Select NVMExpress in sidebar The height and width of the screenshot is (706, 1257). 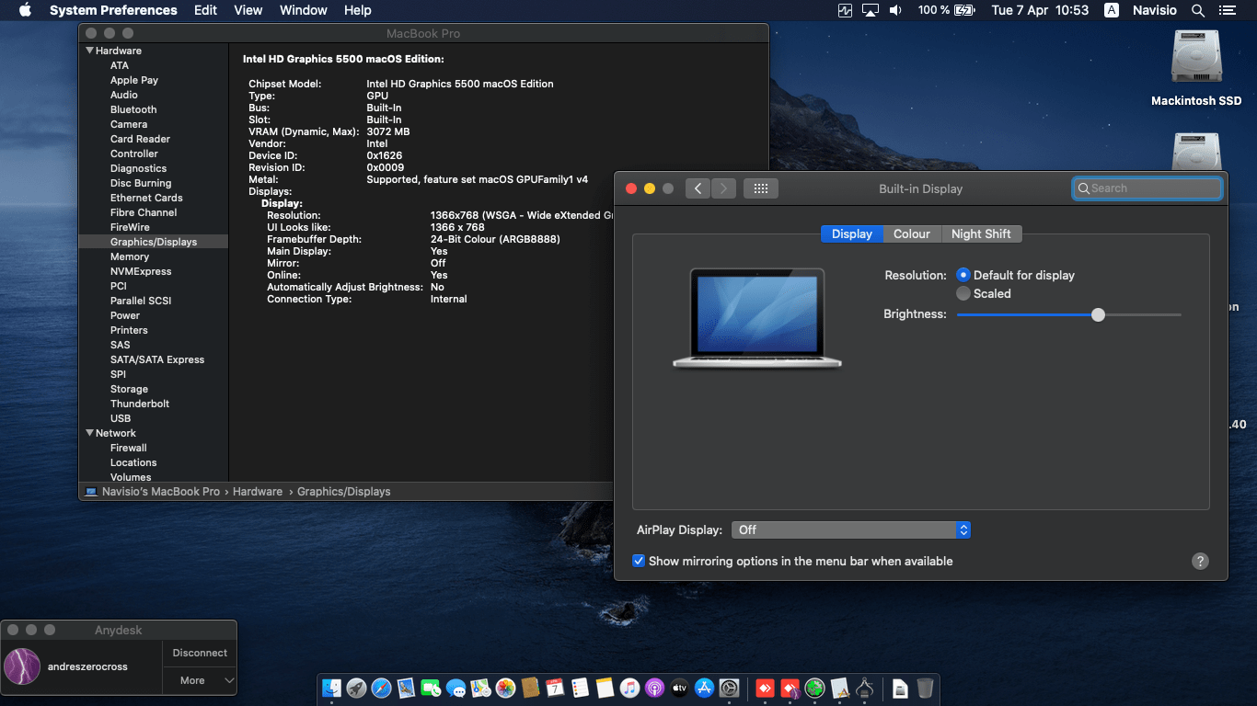click(141, 271)
